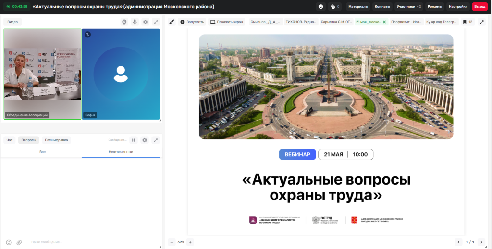Click the red Выход button
This screenshot has width=492, height=249.
click(480, 7)
